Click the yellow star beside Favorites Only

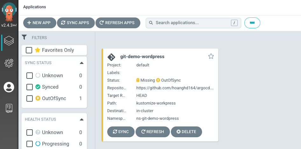click(38, 50)
